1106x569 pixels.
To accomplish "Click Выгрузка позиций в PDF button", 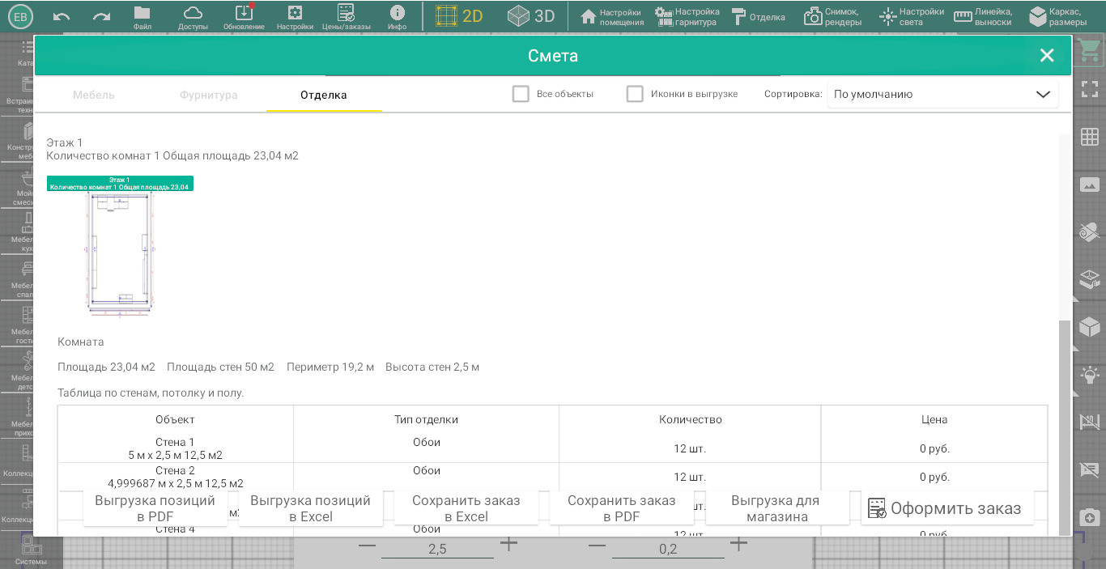I will [155, 508].
